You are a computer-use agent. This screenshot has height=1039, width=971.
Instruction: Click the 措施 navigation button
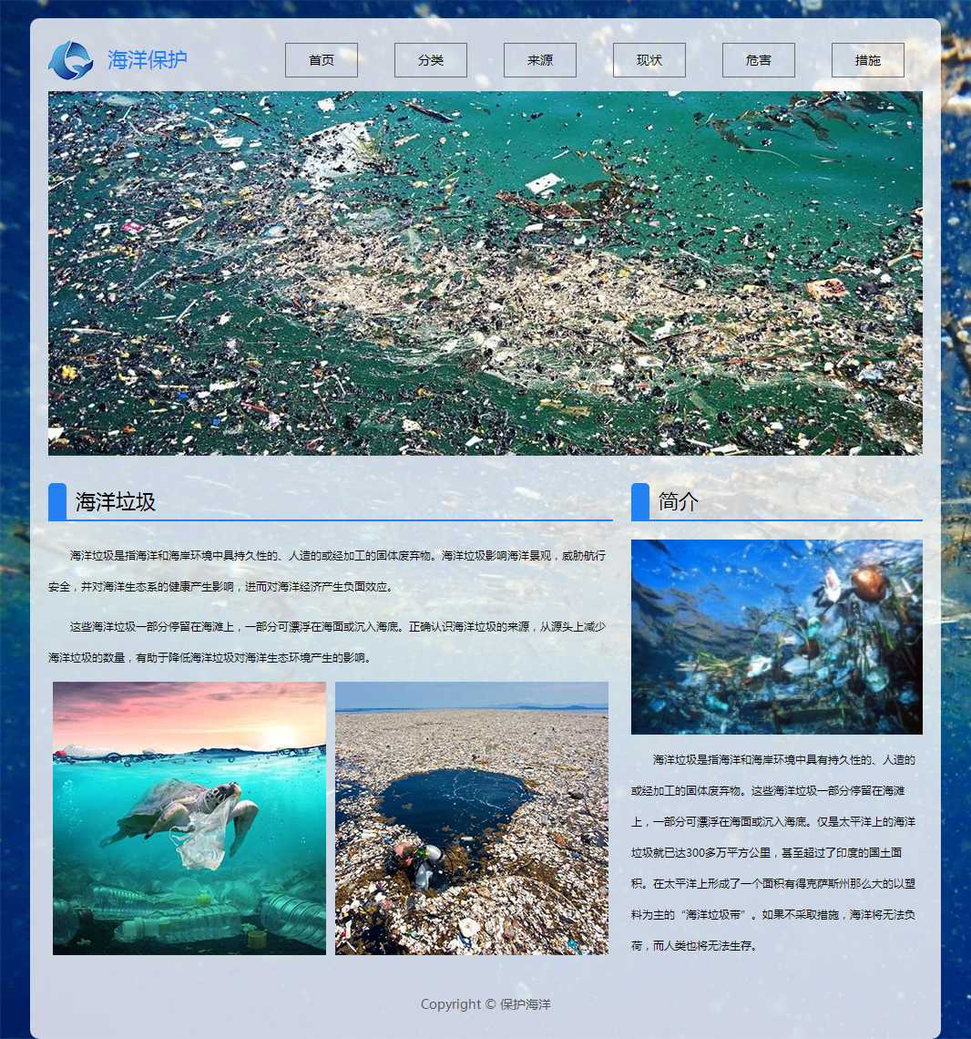coord(868,60)
